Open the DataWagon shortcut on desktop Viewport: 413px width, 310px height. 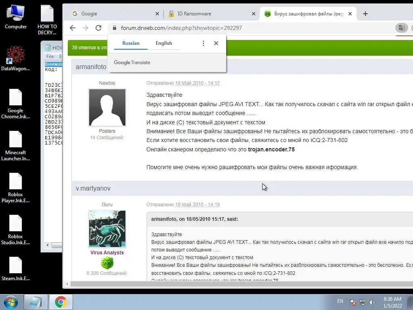pos(16,58)
